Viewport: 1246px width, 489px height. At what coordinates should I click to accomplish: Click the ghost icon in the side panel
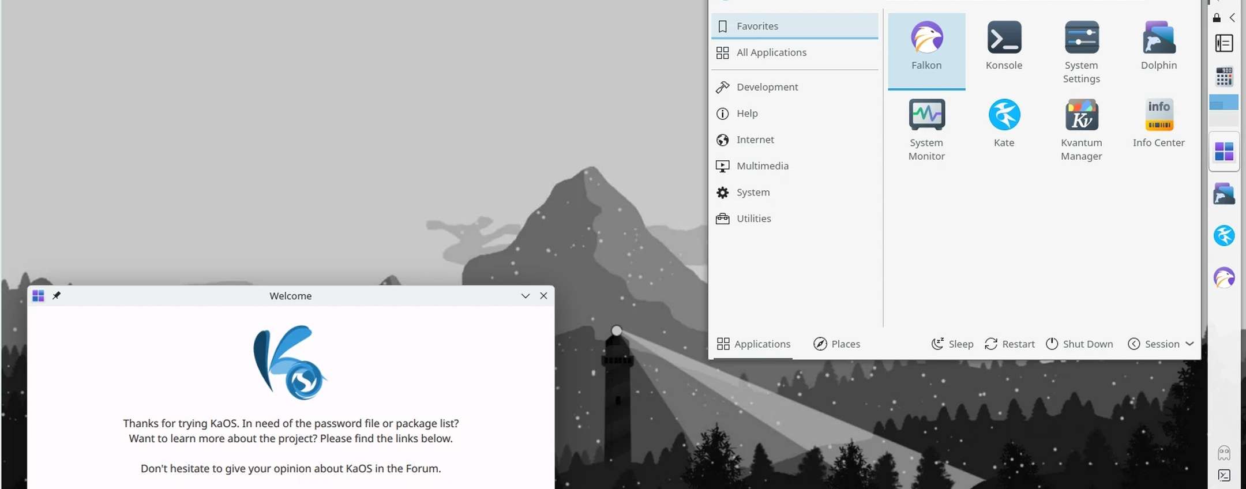pos(1224,453)
